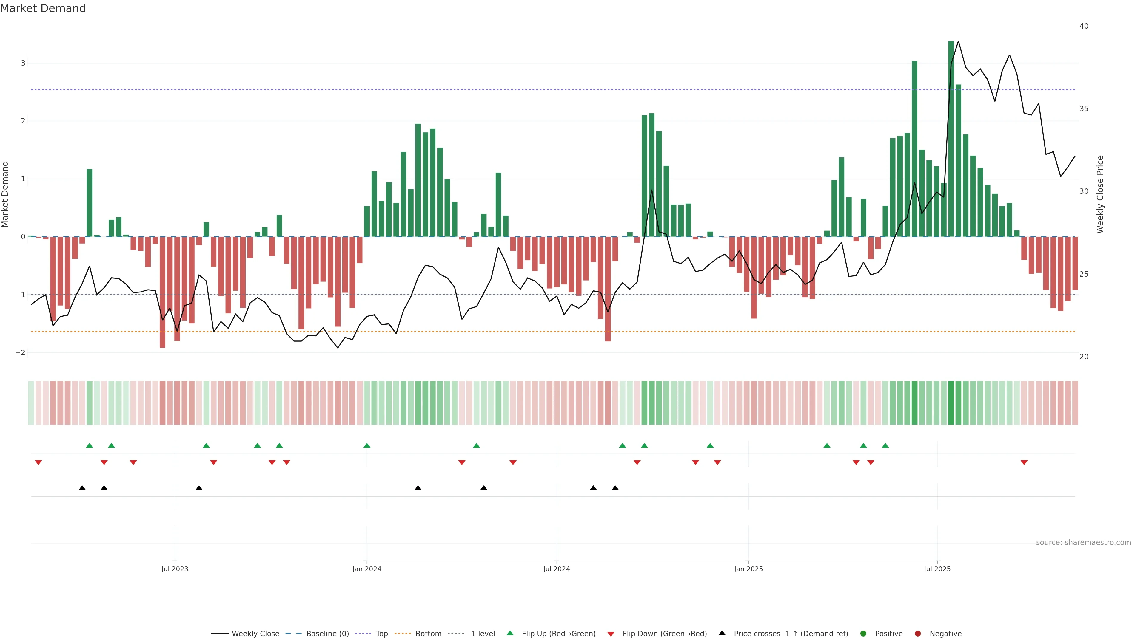Click green Flip Up legend triangle icon
The height and width of the screenshot is (644, 1146).
click(510, 633)
